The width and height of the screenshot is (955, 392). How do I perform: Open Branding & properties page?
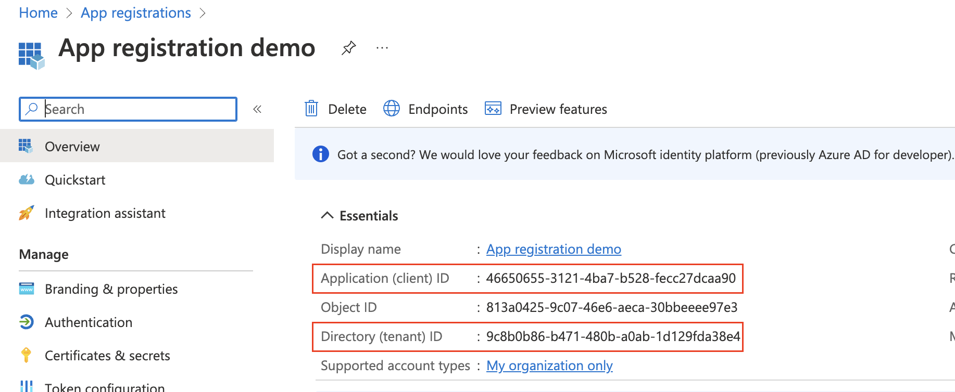pyautogui.click(x=137, y=289)
